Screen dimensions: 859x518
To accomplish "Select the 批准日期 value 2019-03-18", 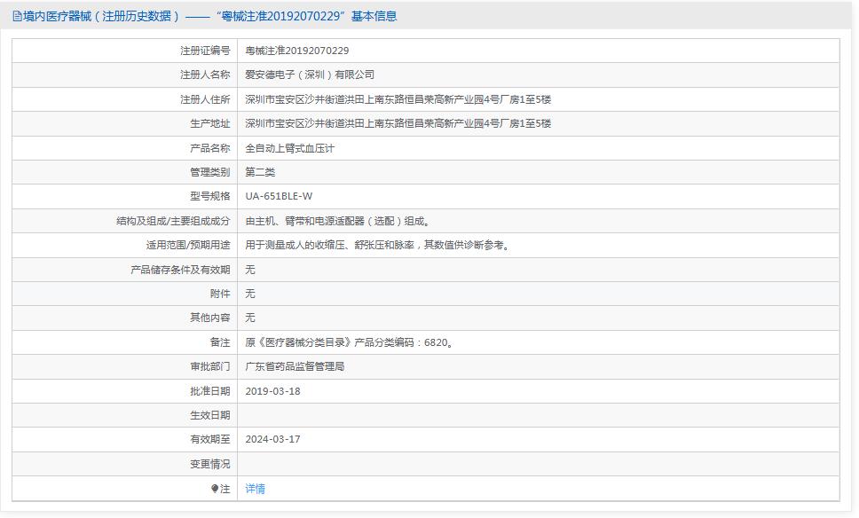I will click(x=275, y=391).
